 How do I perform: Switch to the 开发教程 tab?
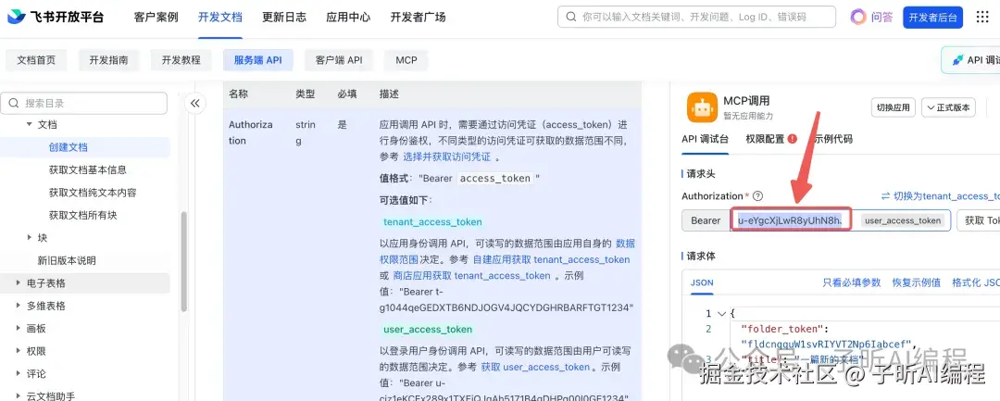pyautogui.click(x=181, y=60)
